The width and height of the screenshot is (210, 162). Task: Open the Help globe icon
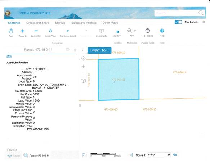[x=162, y=31]
